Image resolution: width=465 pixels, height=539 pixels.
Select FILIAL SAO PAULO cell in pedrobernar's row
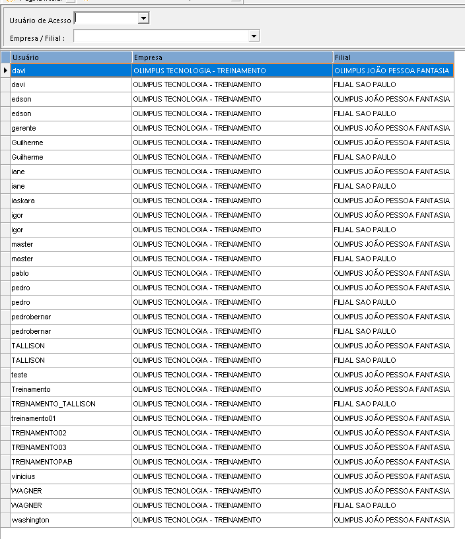394,331
